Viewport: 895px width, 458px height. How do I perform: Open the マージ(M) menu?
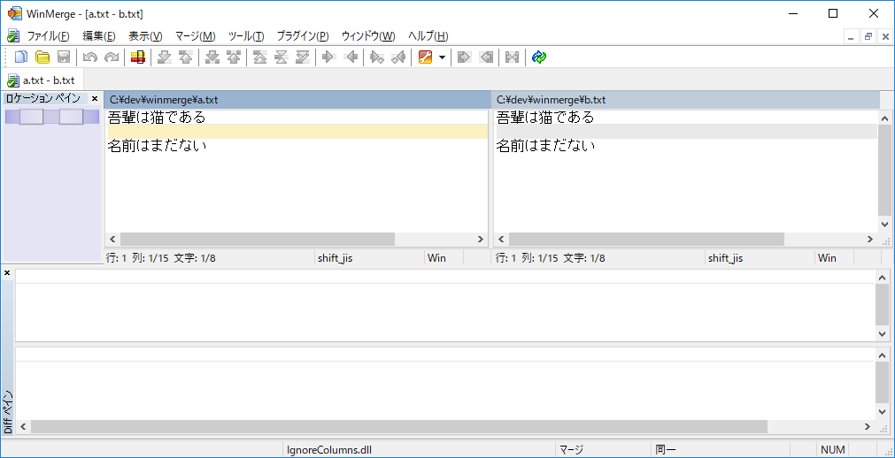click(196, 36)
